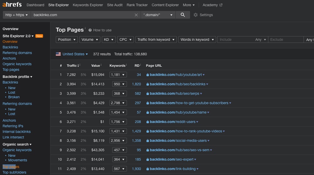Viewport: 314px width, 175px height.
Task: Click the Include keyword input field
Action: pos(235,39)
